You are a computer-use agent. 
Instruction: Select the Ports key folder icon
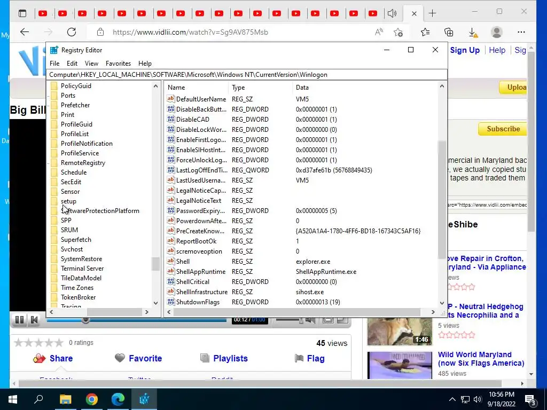(x=54, y=96)
